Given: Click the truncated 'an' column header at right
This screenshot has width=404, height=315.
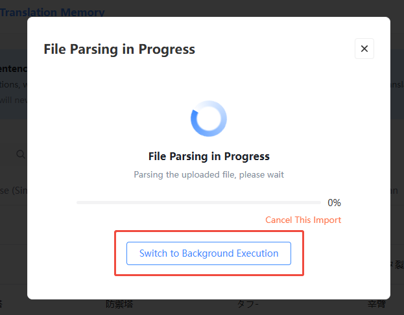Looking at the screenshot, I should tap(394, 191).
